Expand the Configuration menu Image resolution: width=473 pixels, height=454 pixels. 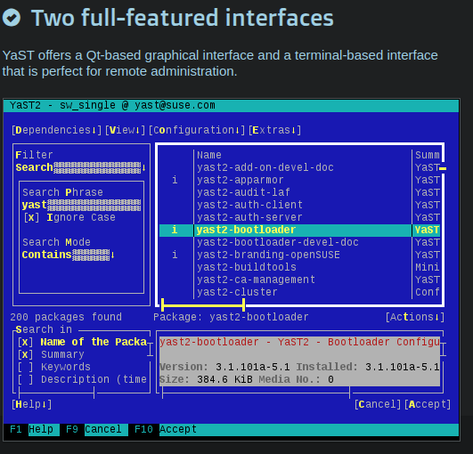point(197,130)
